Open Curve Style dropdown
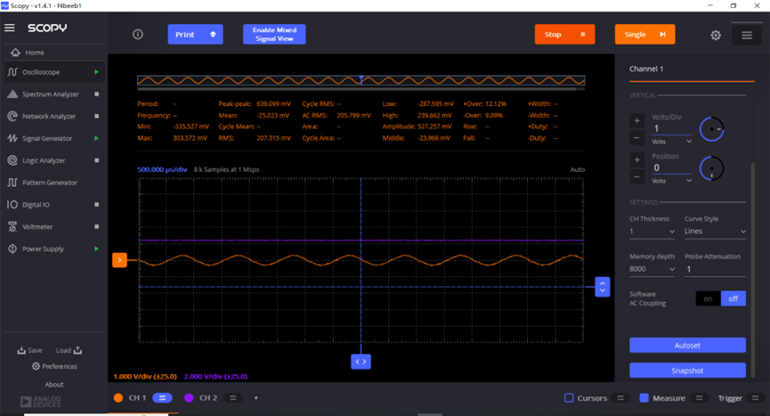The image size is (770, 416). point(715,232)
